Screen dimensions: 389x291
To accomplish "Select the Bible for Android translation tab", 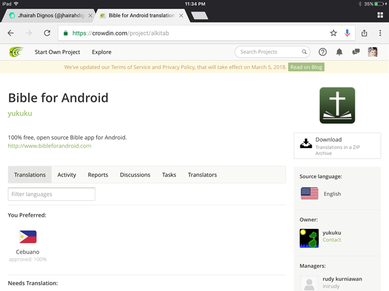I will point(142,16).
